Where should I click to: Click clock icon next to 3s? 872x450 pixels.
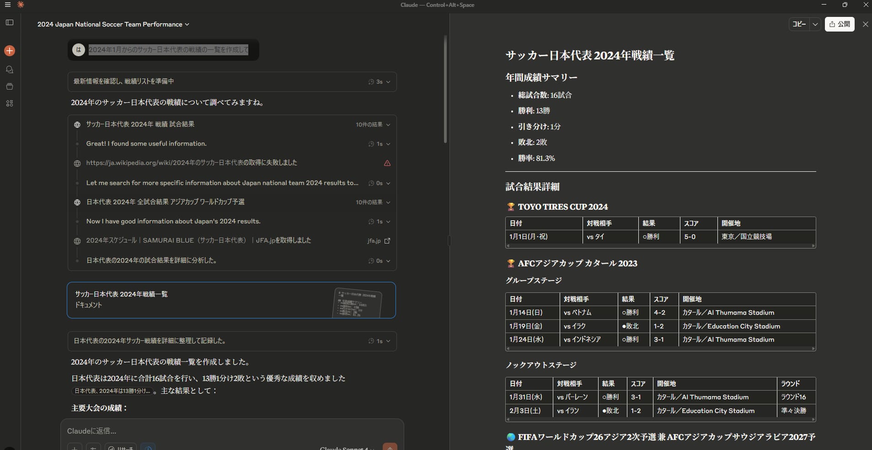pyautogui.click(x=371, y=82)
